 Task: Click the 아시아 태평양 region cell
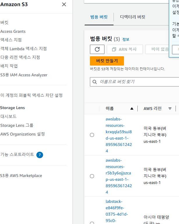tap(156, 219)
